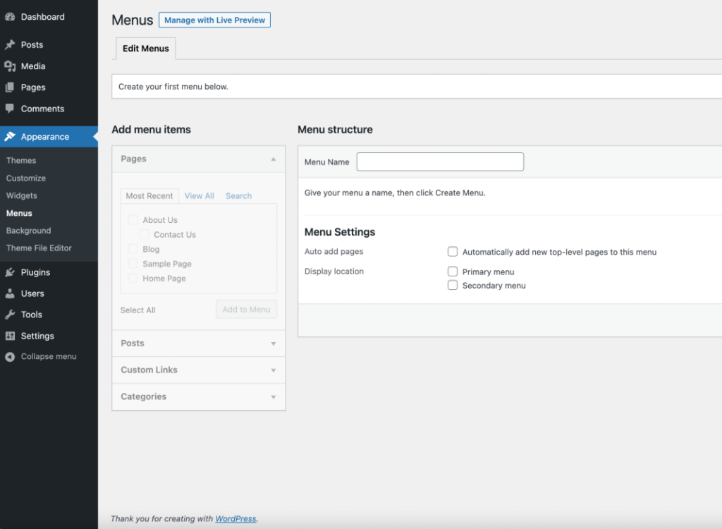Click the Collapse menu label
Image resolution: width=722 pixels, height=529 pixels.
(49, 357)
